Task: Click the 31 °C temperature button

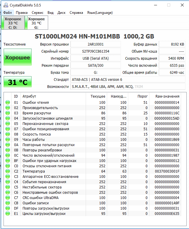Action: [18, 82]
